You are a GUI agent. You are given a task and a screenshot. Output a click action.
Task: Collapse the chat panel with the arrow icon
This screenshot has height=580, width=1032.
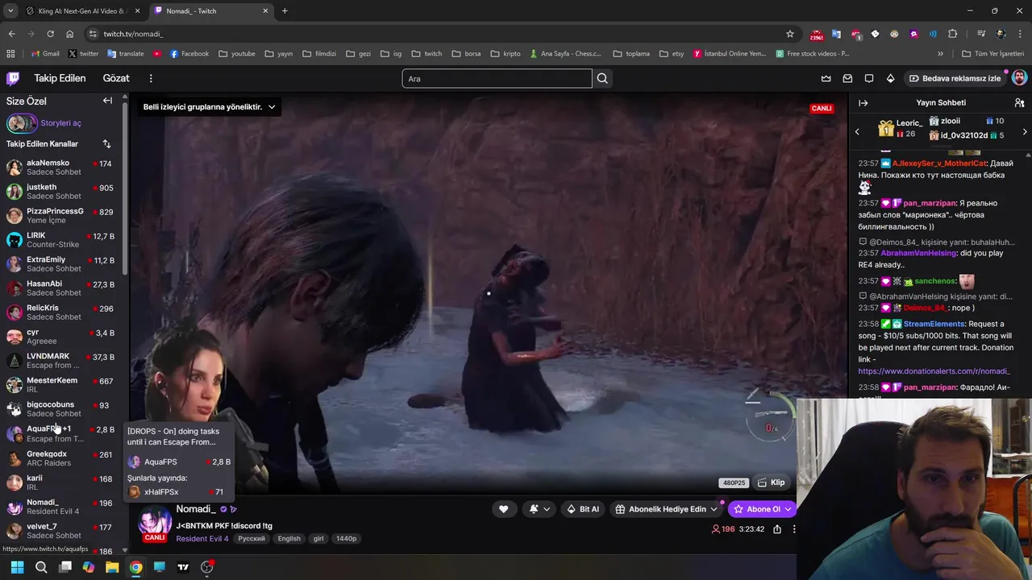[863, 103]
